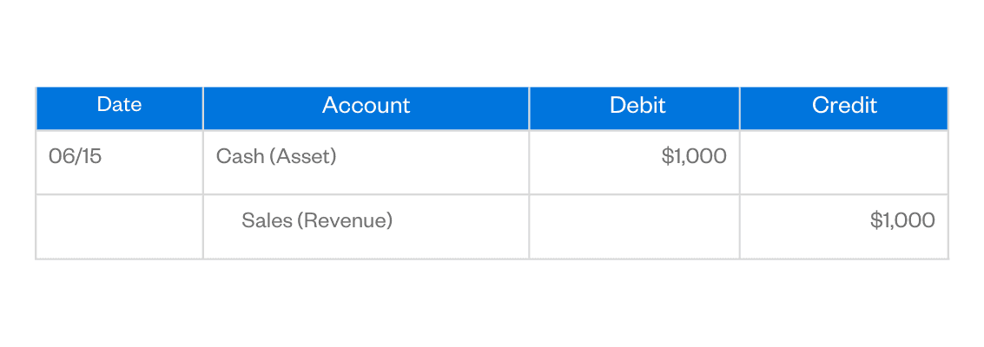
Task: Click the blank area below the table
Action: [492, 304]
